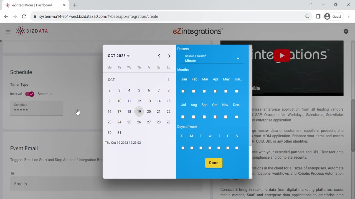
Task: Open browser zoom search icon
Action: [307, 16]
